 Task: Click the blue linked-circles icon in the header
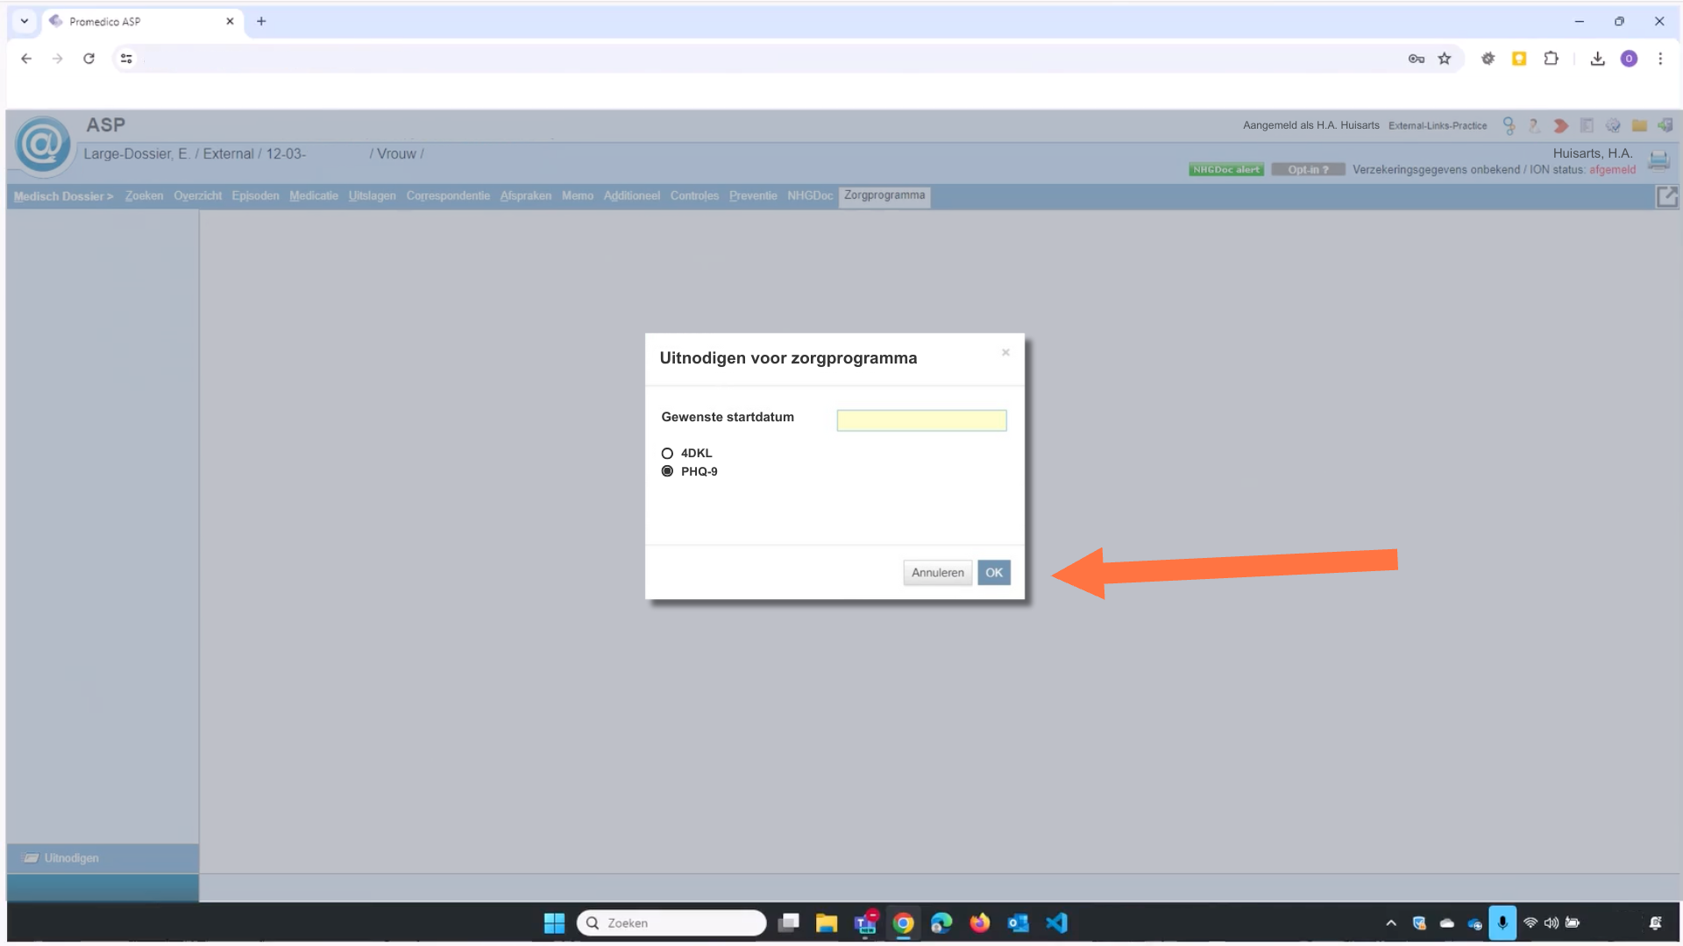coord(1509,126)
